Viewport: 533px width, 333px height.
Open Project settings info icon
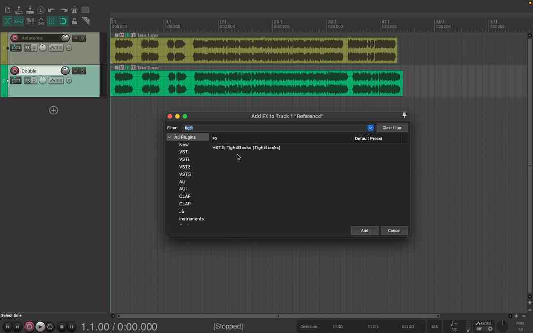(x=41, y=10)
